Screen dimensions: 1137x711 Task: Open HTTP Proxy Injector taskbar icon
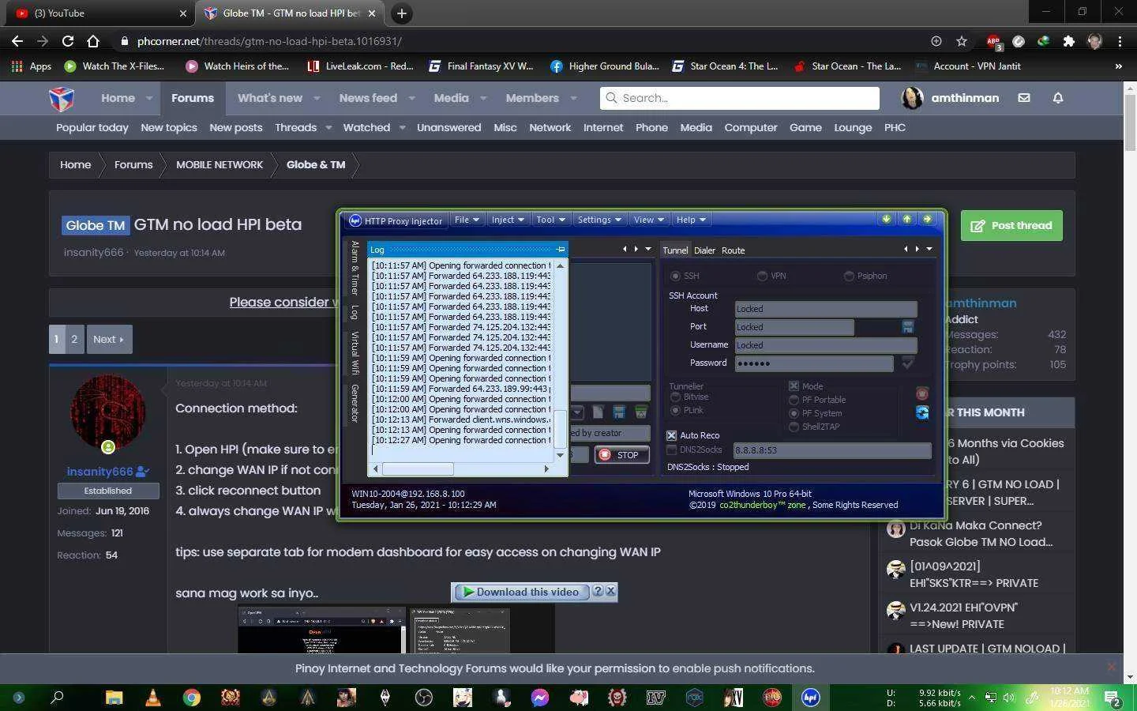point(810,697)
